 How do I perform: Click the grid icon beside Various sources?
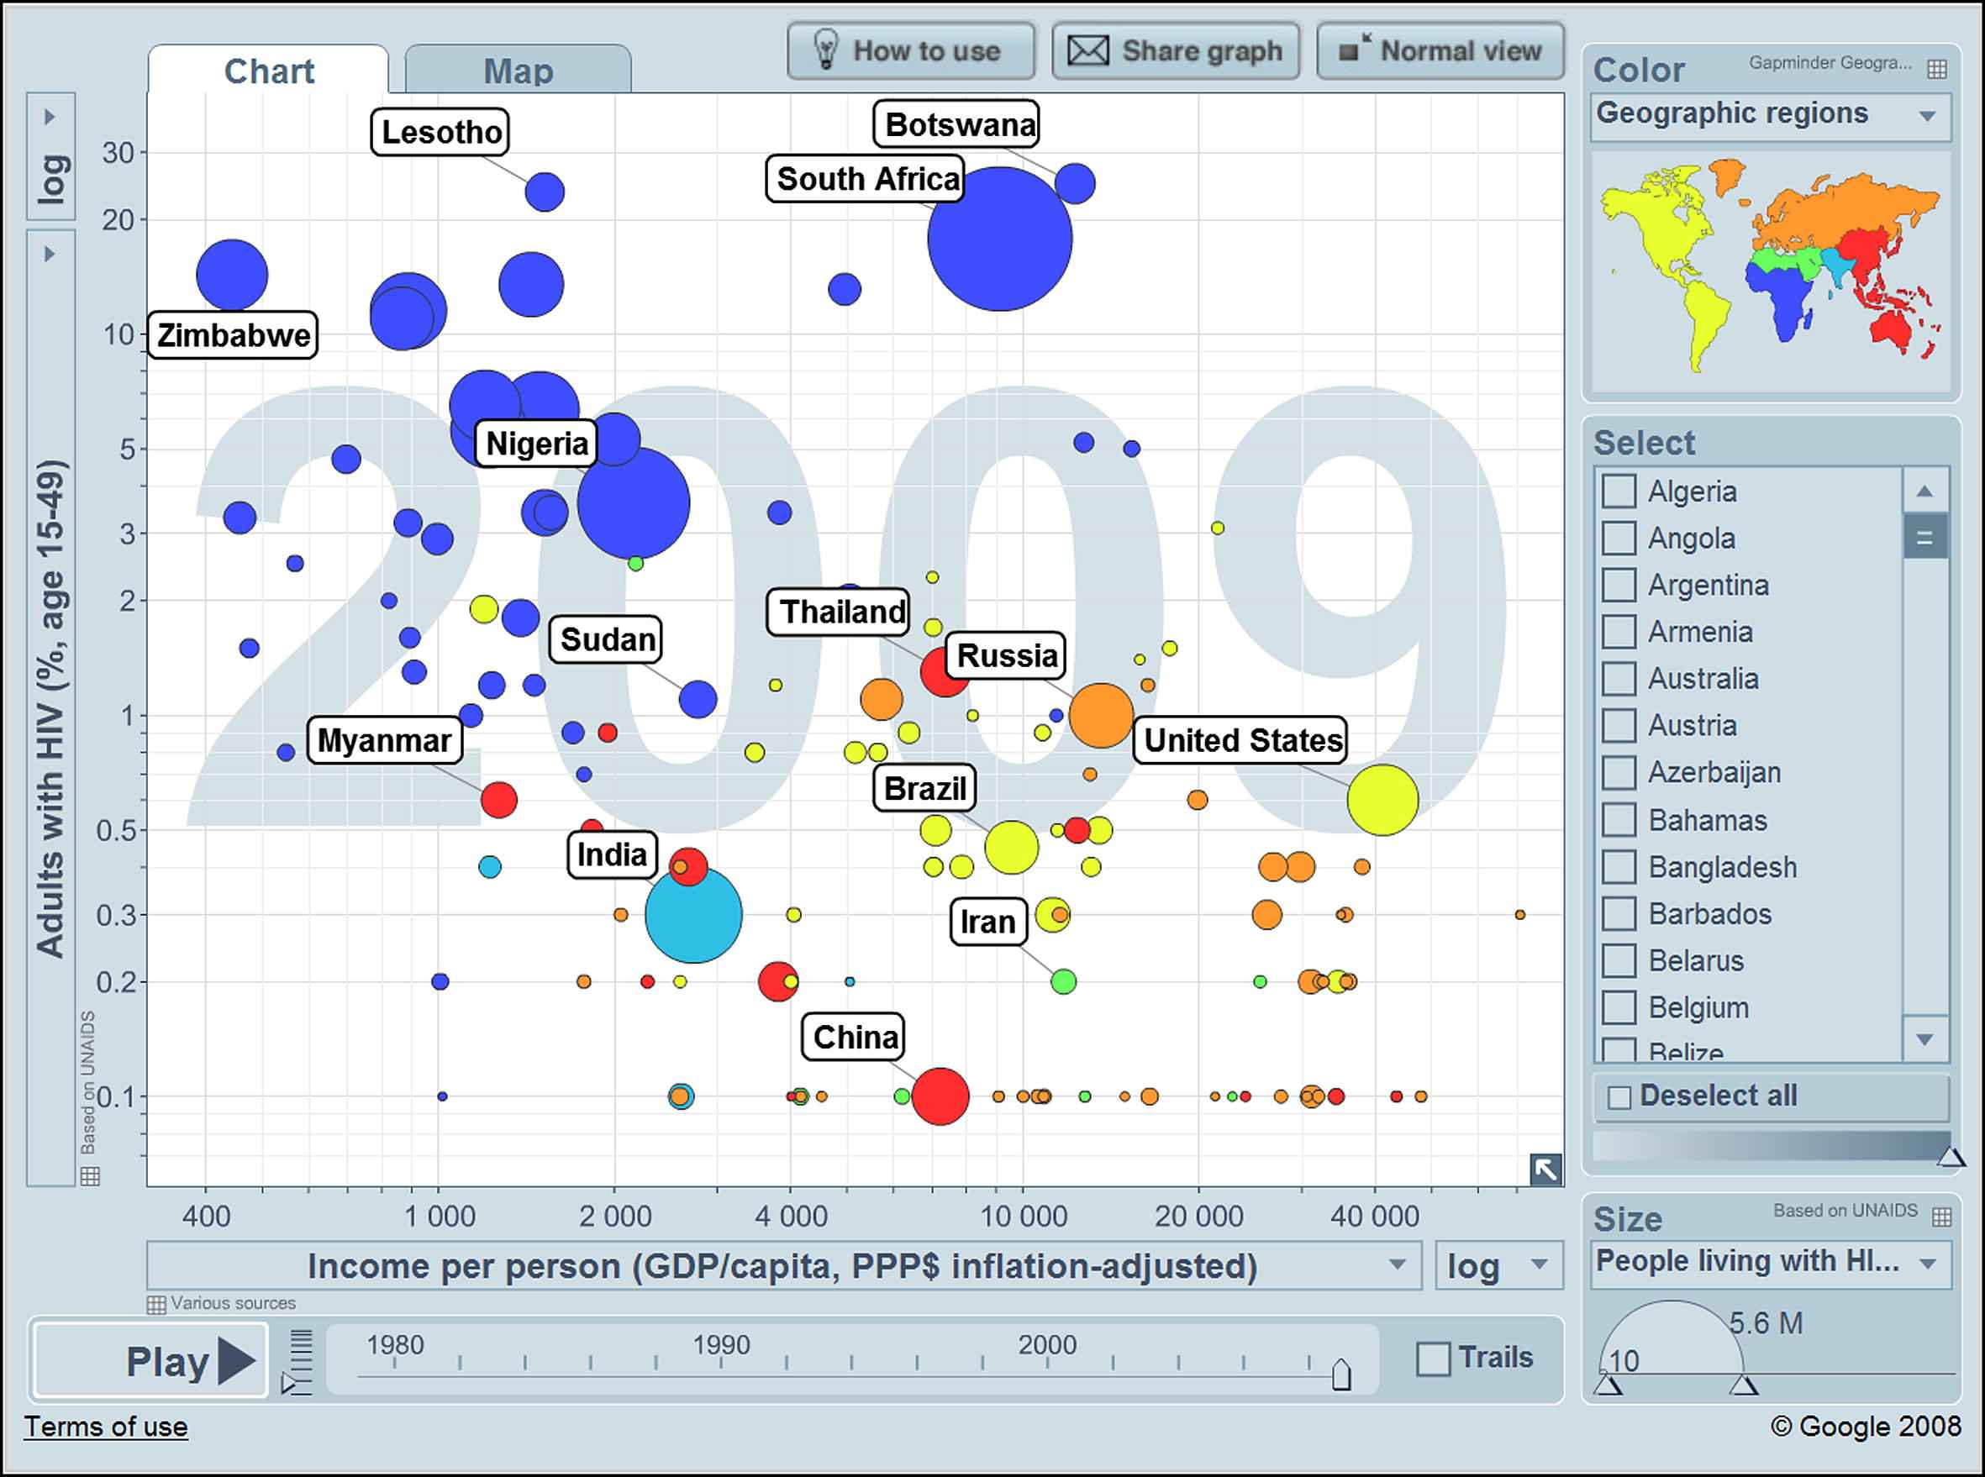(155, 1305)
